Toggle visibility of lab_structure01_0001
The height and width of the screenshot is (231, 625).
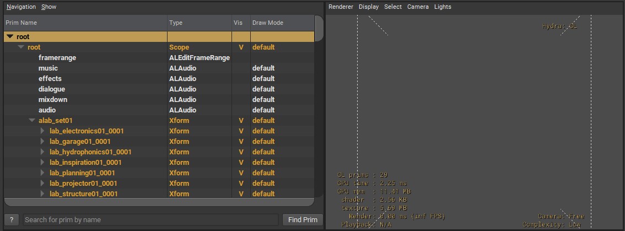(241, 194)
